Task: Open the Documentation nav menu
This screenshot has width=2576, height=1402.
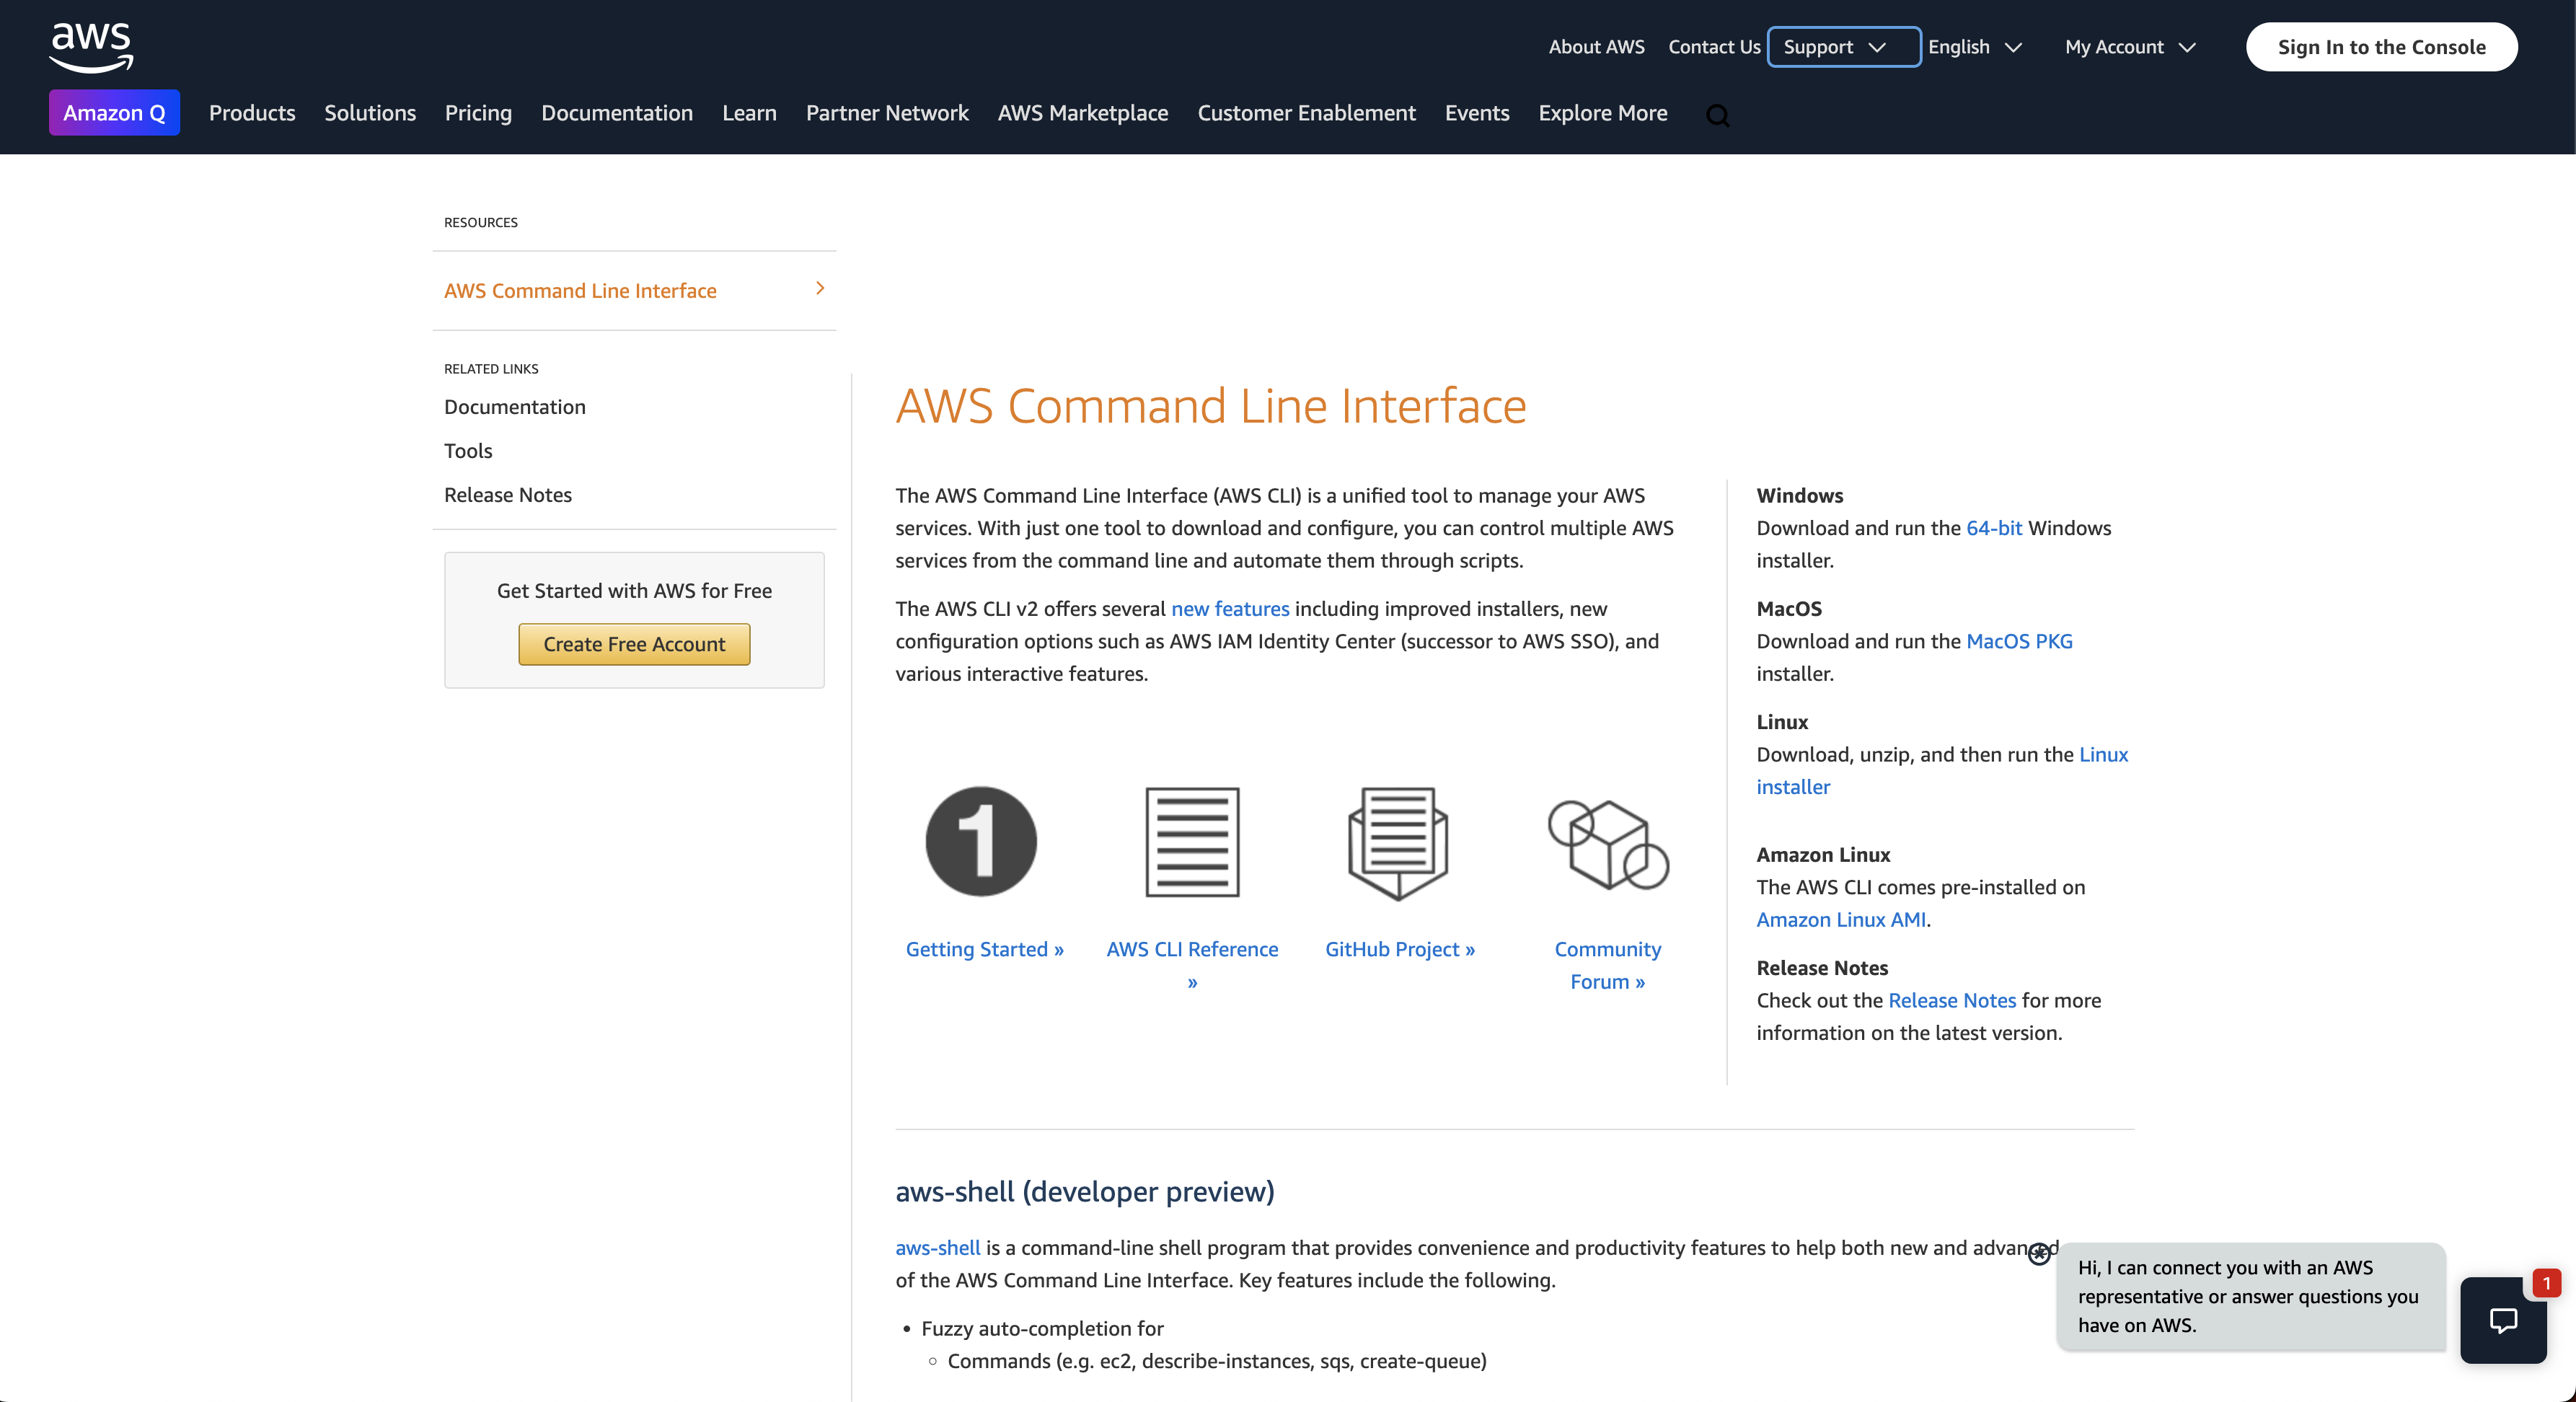Action: click(617, 113)
